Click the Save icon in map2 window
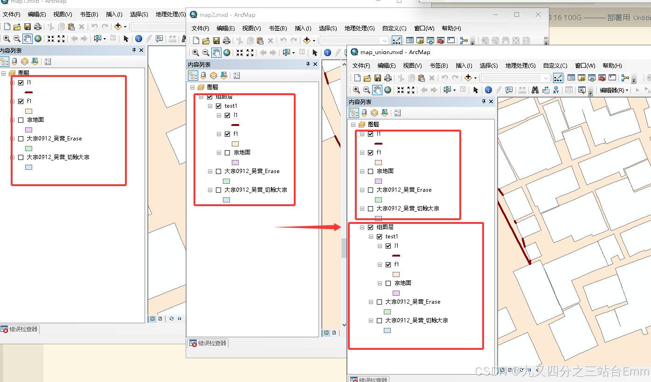The width and height of the screenshot is (651, 382). click(x=216, y=41)
